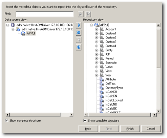This screenshot has width=167, height=138.
Task: Click the database icon at data source root
Action: click(x=13, y=25)
